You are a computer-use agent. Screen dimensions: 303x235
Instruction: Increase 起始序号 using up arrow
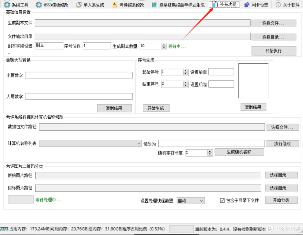click(185, 71)
